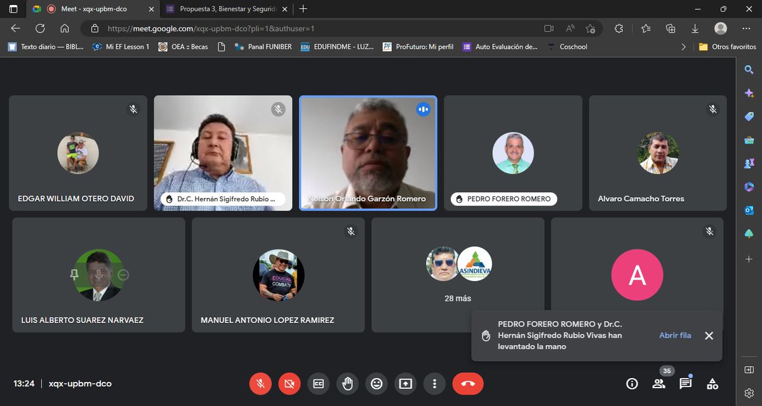Open Copilot sparkle icon in sidebar
This screenshot has width=762, height=406.
tap(749, 93)
